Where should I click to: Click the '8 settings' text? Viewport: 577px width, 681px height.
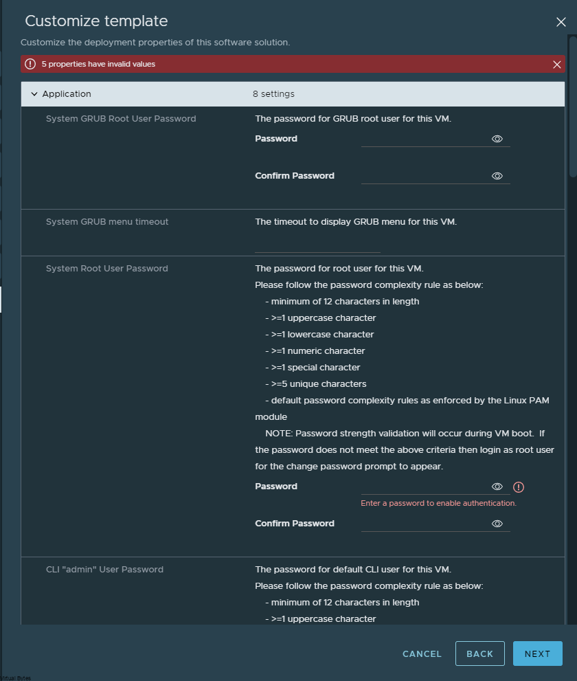pyautogui.click(x=273, y=94)
